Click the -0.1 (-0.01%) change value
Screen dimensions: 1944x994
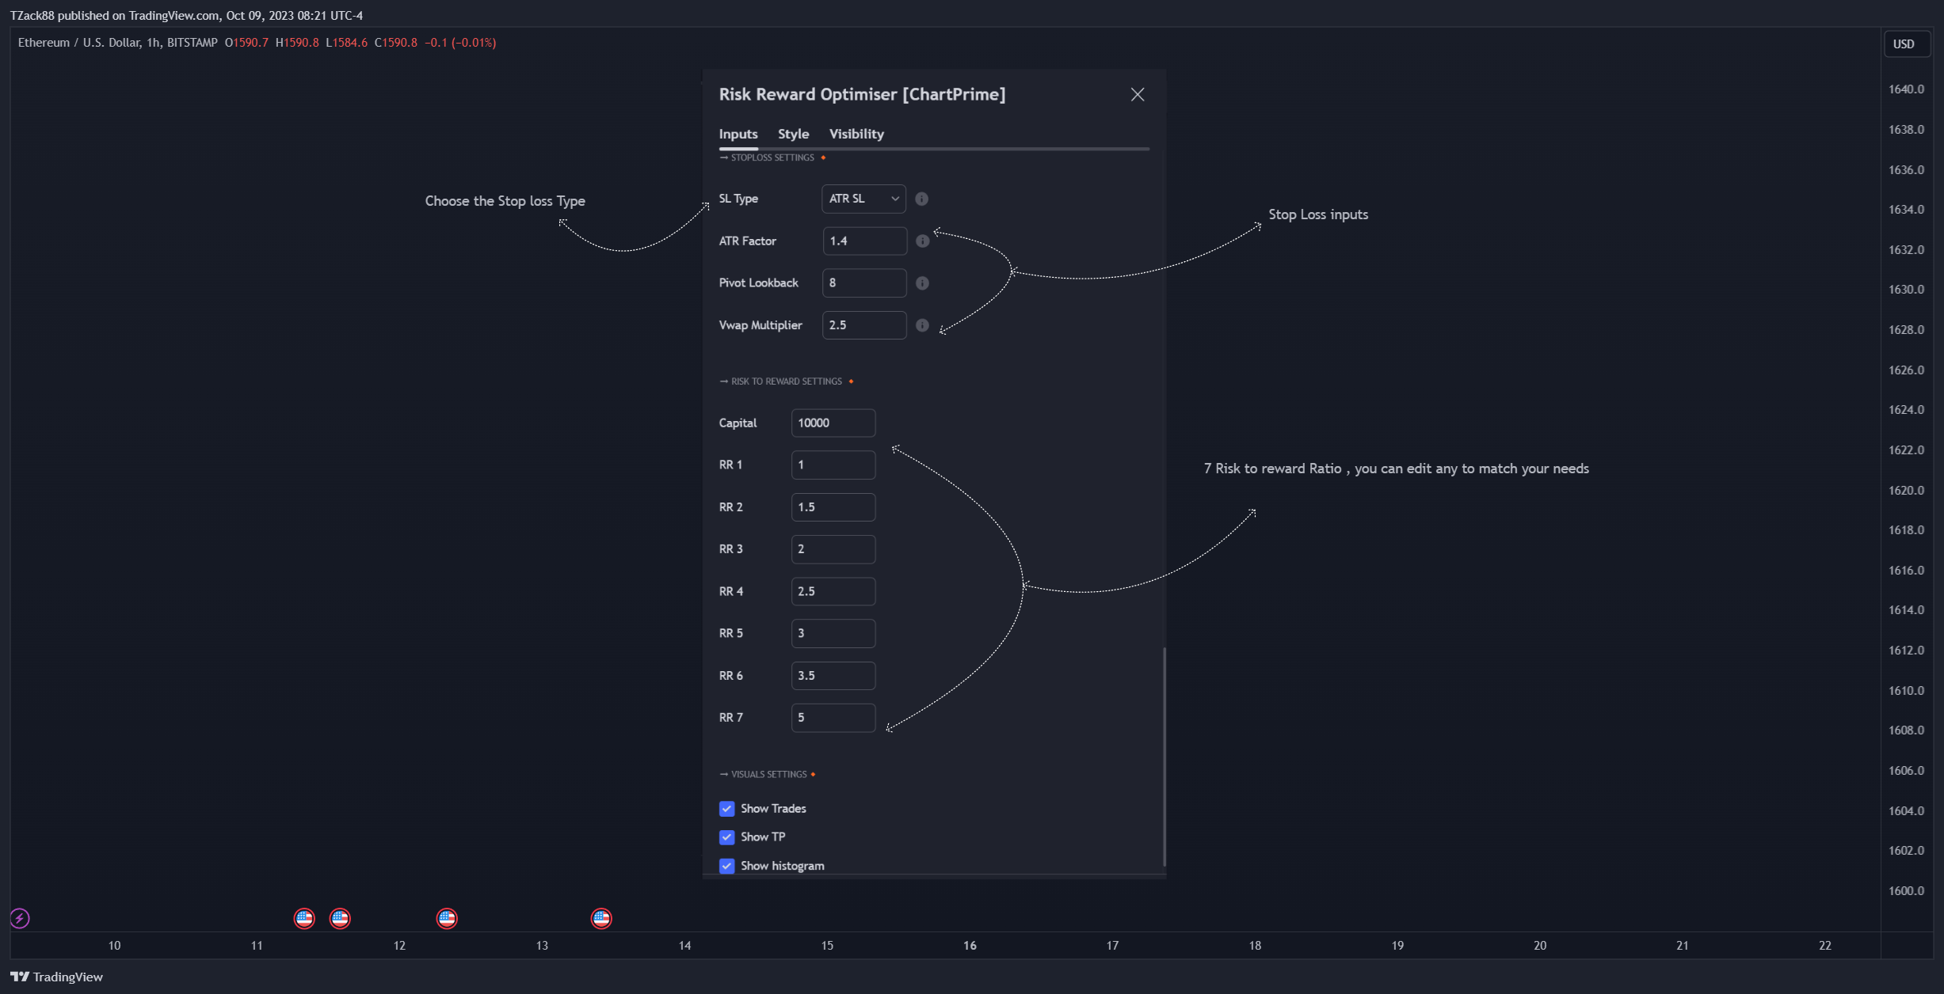[460, 43]
